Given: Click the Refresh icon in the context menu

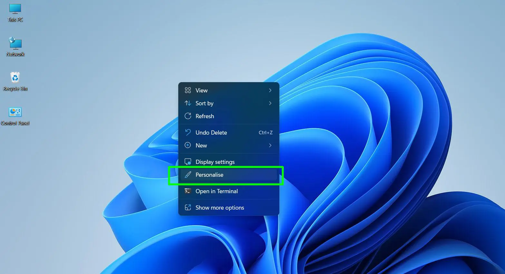Looking at the screenshot, I should point(188,116).
